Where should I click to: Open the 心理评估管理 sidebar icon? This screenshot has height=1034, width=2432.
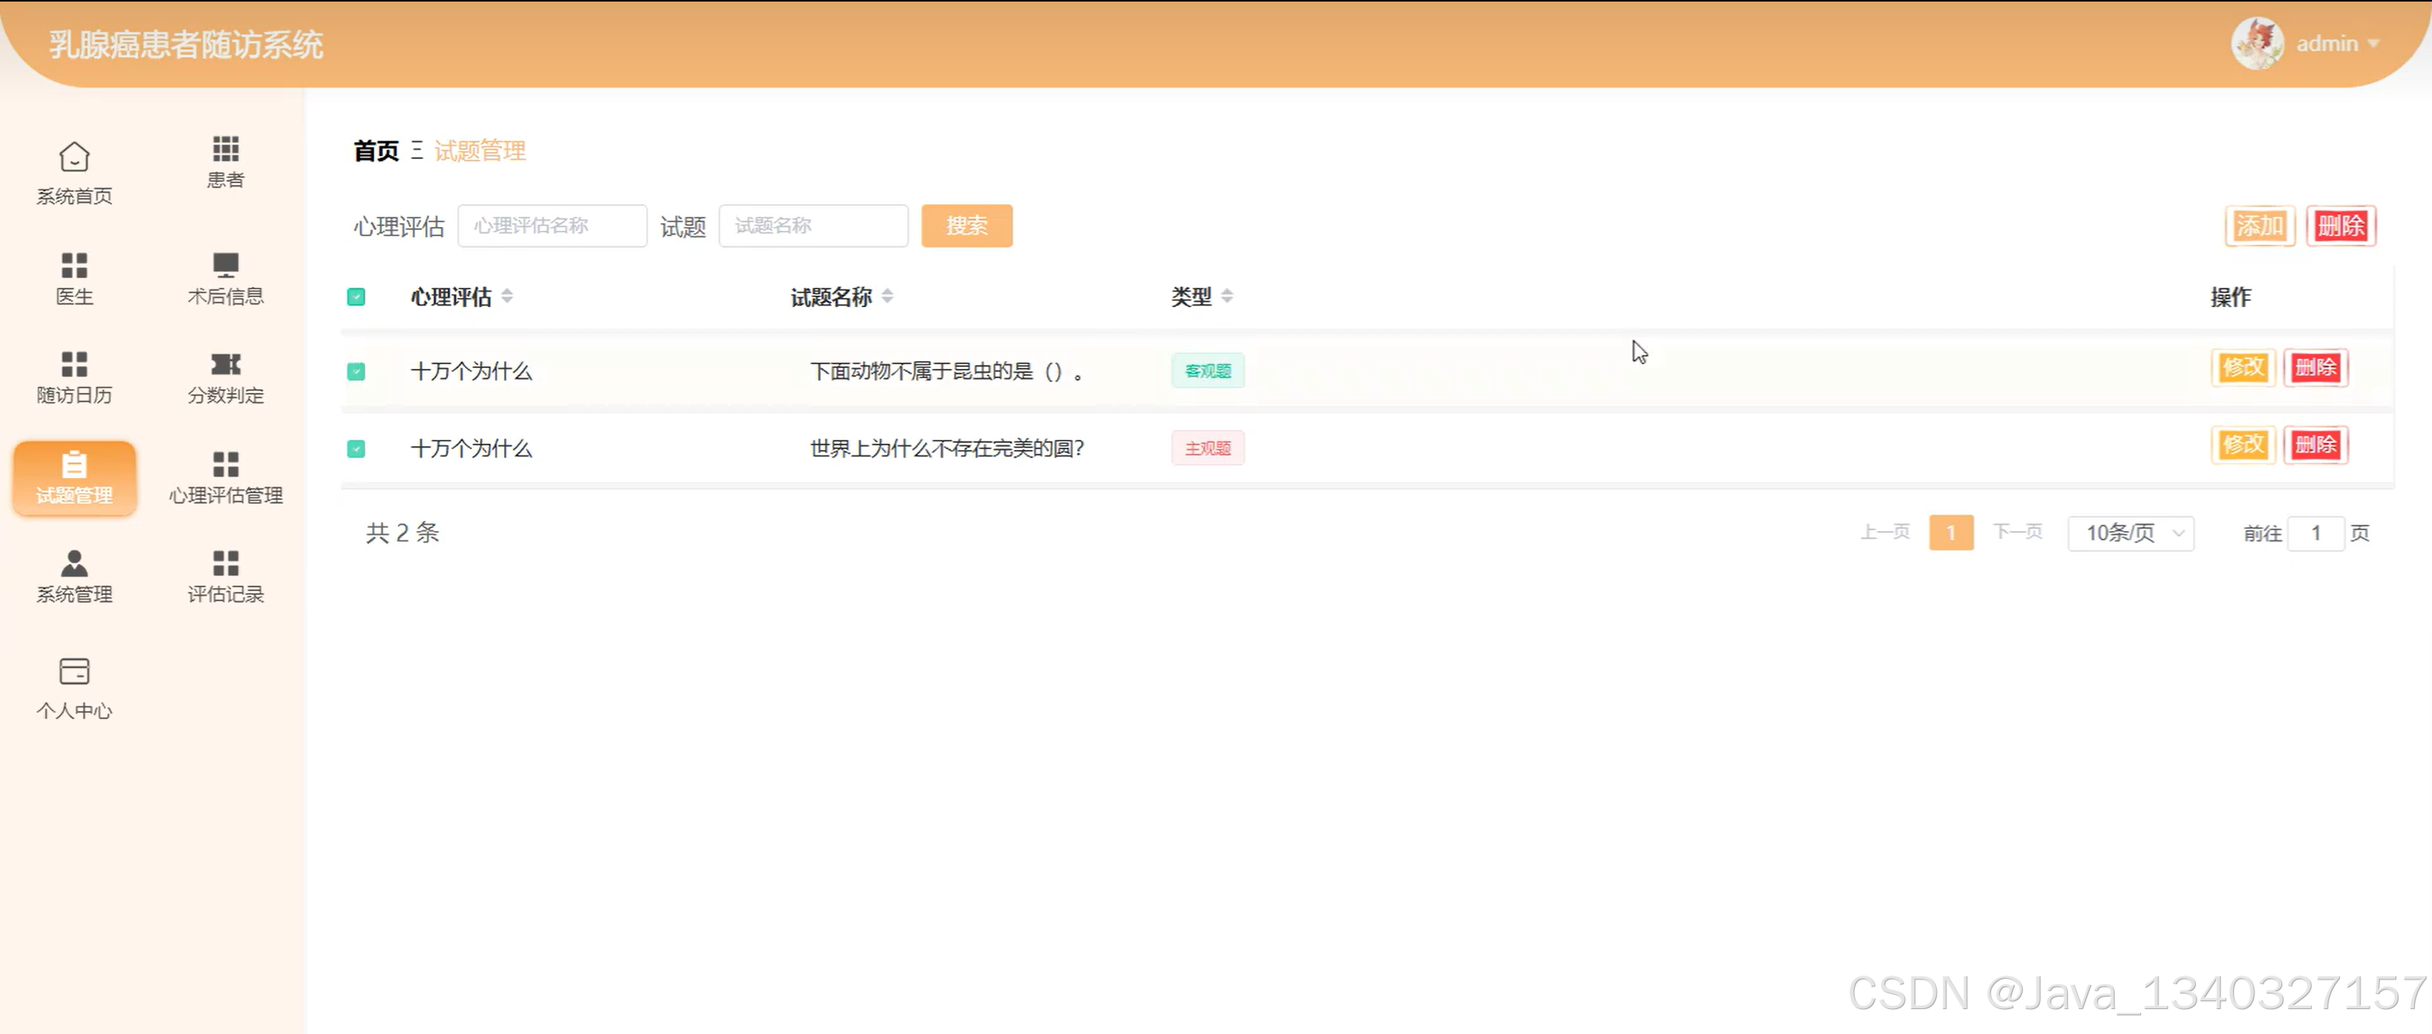click(225, 464)
